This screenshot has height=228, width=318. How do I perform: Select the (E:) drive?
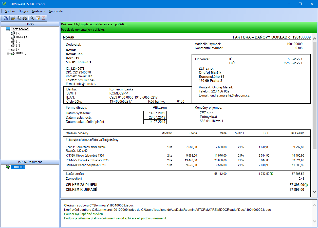[18, 41]
